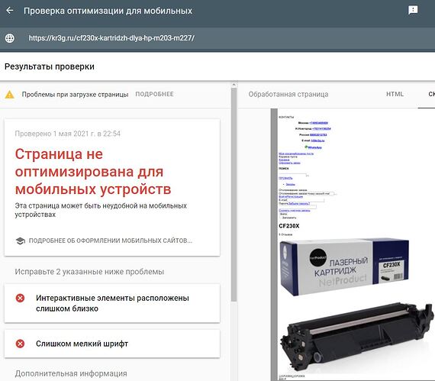Switch to the HTML tab
435x381 pixels.
(x=395, y=95)
